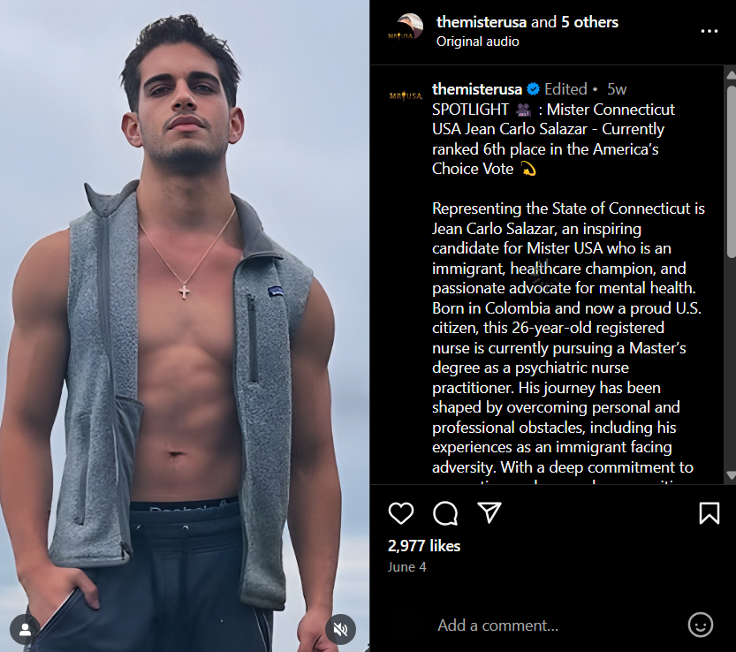This screenshot has height=652, width=736.
Task: Open comments via speech bubble icon
Action: click(x=445, y=512)
